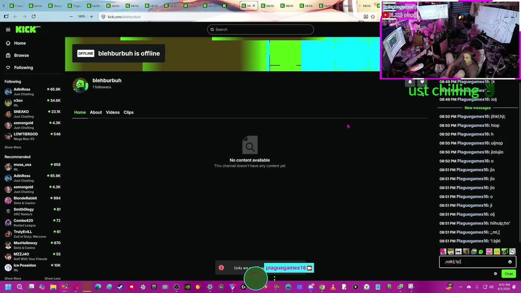
Task: Switch to the Videos tab
Action: 113,112
